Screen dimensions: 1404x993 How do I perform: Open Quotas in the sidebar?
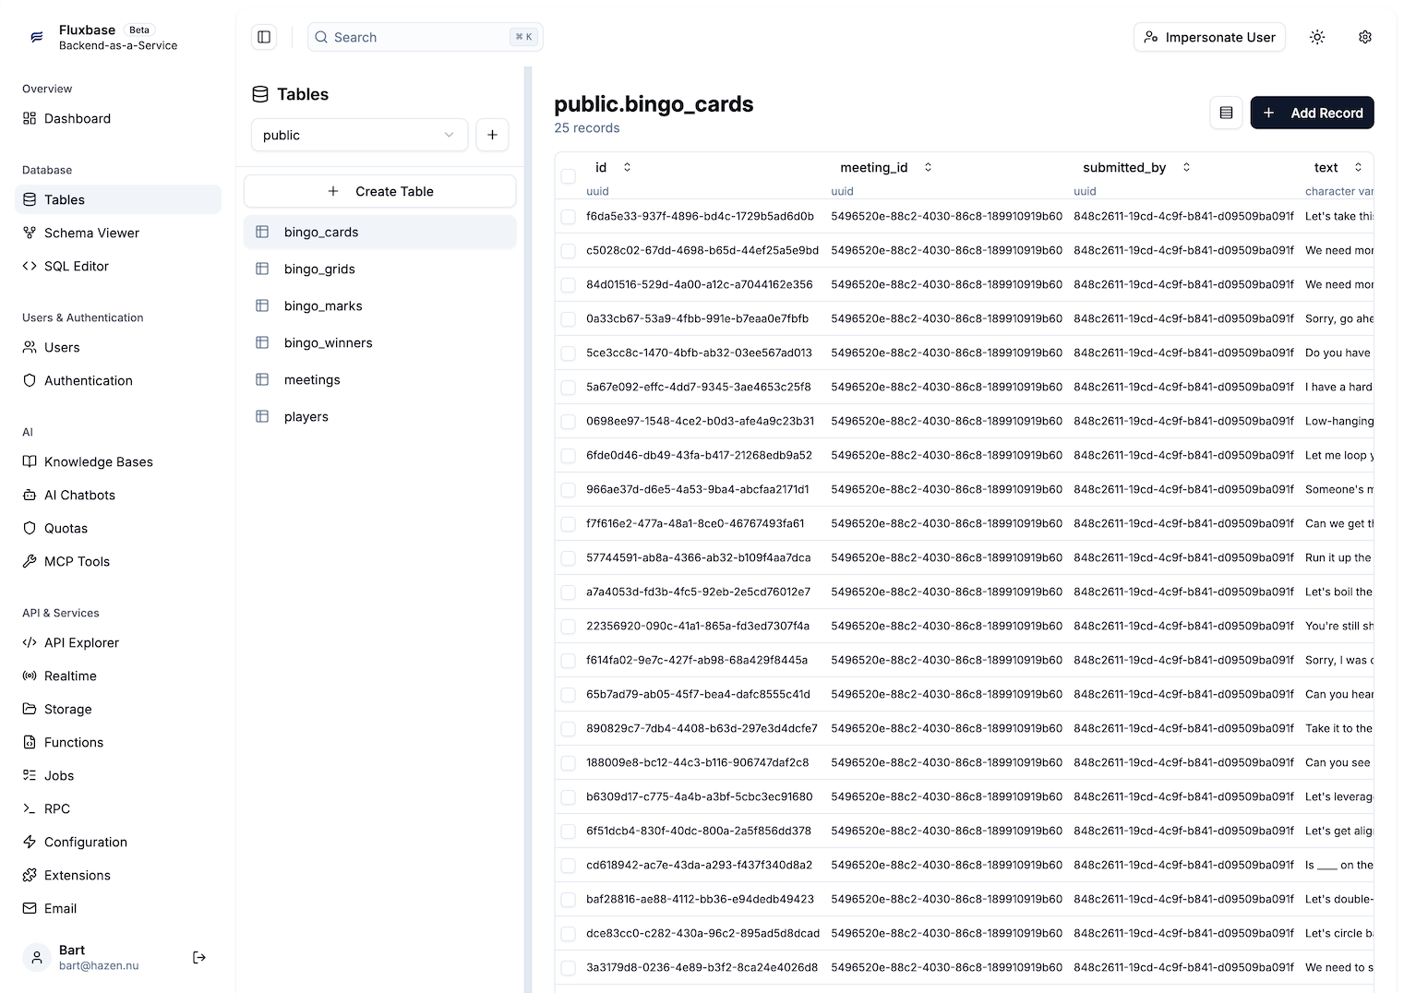click(118, 528)
